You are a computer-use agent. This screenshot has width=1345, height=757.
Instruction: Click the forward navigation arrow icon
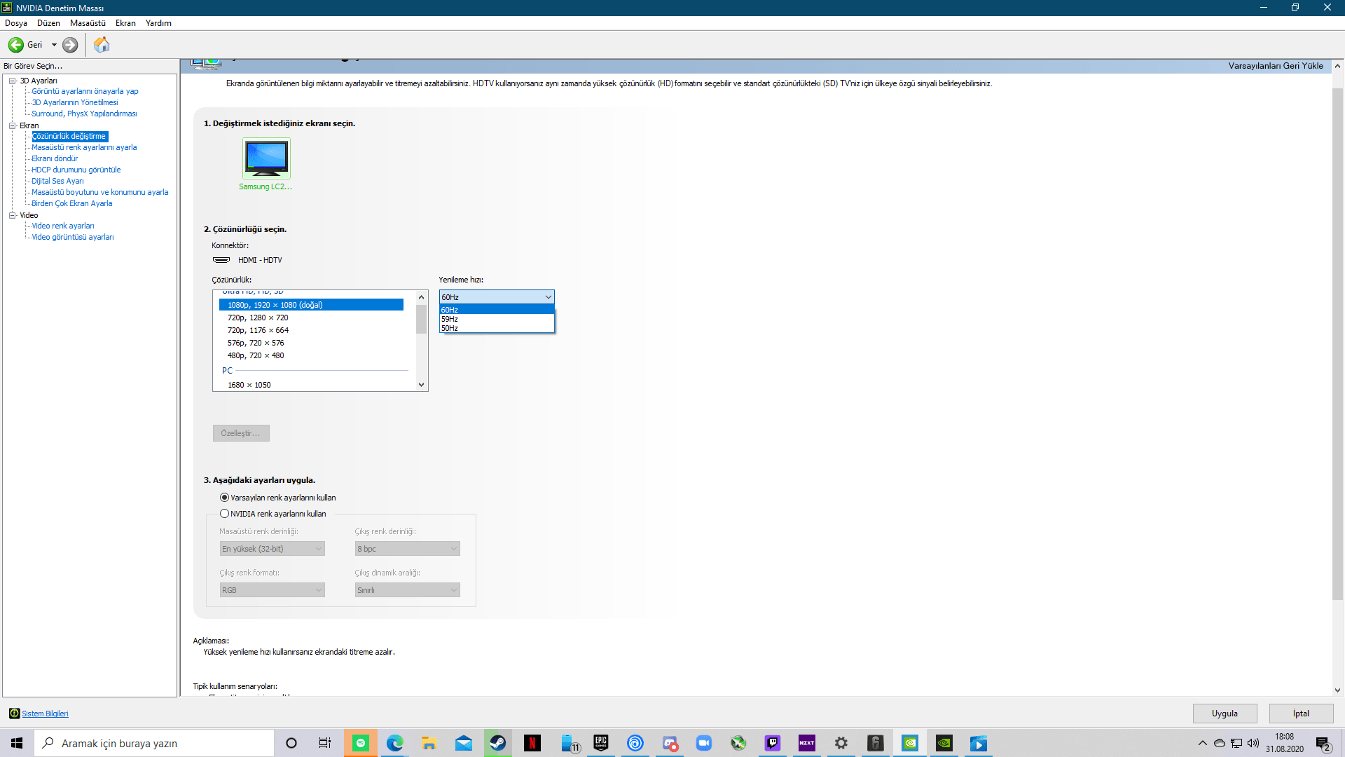tap(70, 45)
